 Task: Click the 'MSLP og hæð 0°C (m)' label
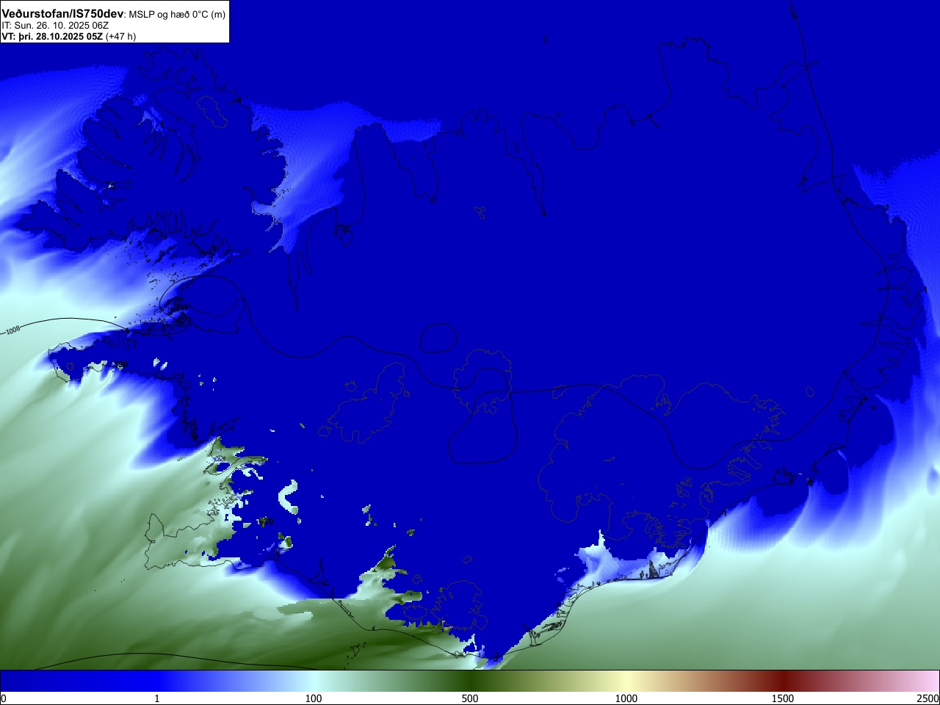coord(177,15)
